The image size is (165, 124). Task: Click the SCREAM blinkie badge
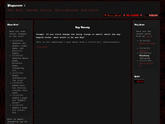coord(152,15)
